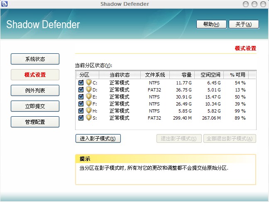This screenshot has width=269, height=202.
Task: Click the 36.75 G capacity value
Action: (x=184, y=90)
